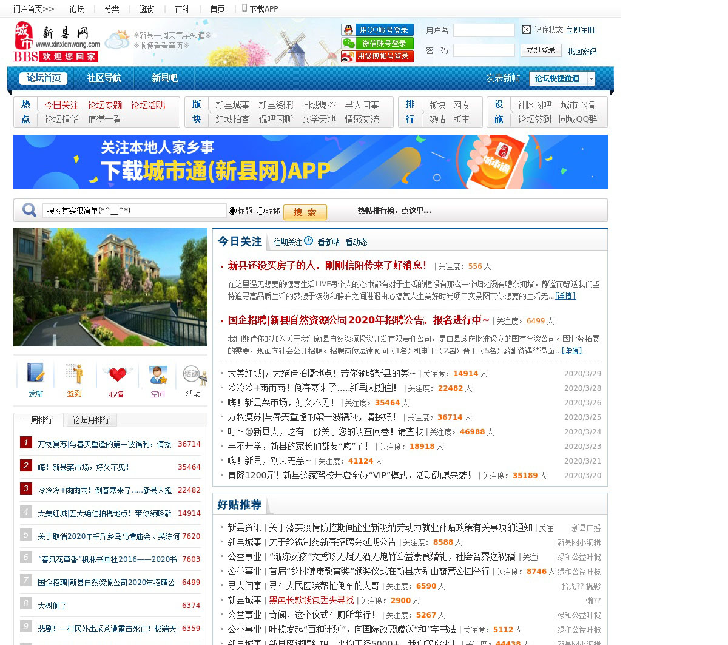Click the WeChat login icon
The width and height of the screenshot is (728, 645).
pyautogui.click(x=348, y=43)
